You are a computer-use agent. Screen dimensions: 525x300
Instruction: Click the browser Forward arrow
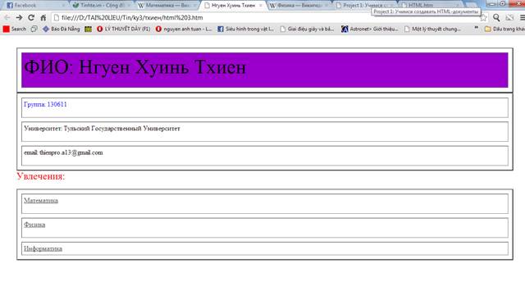click(x=19, y=18)
